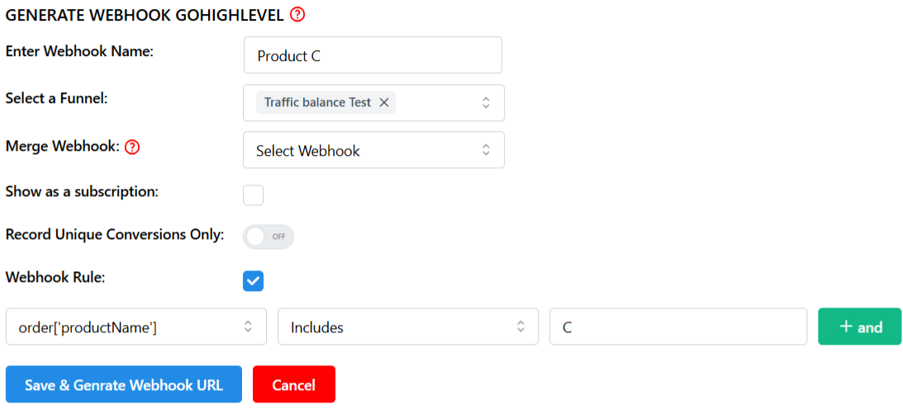Open the order['productName'] field dropdown
The height and width of the screenshot is (409, 903).
tap(136, 327)
